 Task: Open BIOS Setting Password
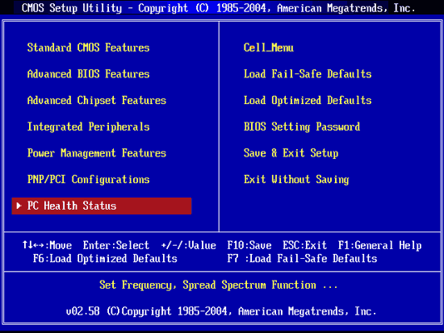click(x=302, y=127)
